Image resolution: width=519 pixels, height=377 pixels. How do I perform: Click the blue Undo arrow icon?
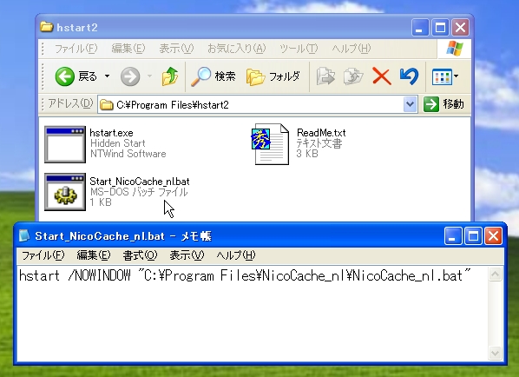coord(409,76)
